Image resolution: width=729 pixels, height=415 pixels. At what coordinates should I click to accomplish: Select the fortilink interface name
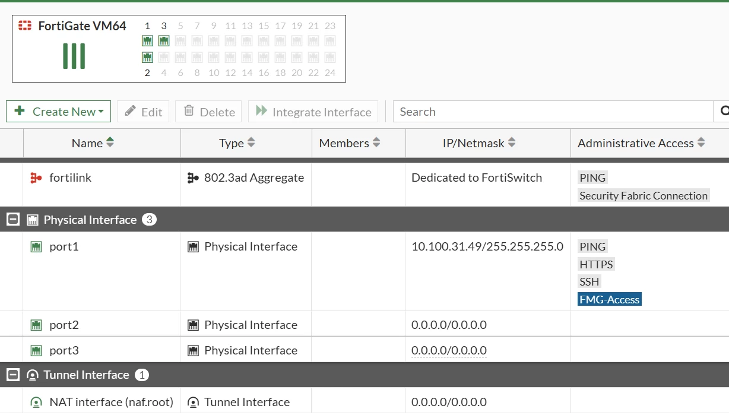(x=70, y=178)
